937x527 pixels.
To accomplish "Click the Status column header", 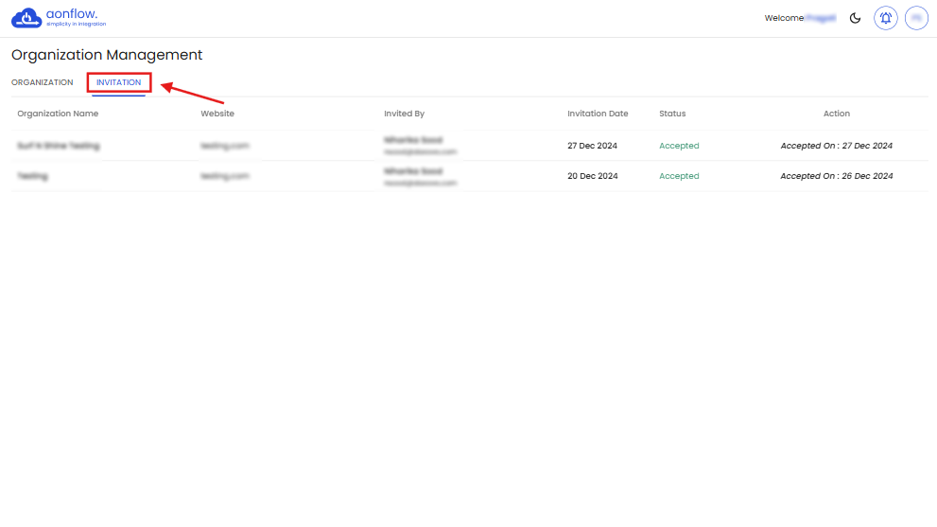I will click(x=672, y=114).
